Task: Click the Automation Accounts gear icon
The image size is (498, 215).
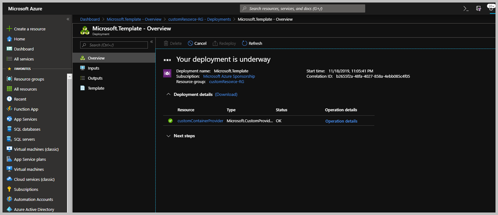Action: click(x=9, y=199)
